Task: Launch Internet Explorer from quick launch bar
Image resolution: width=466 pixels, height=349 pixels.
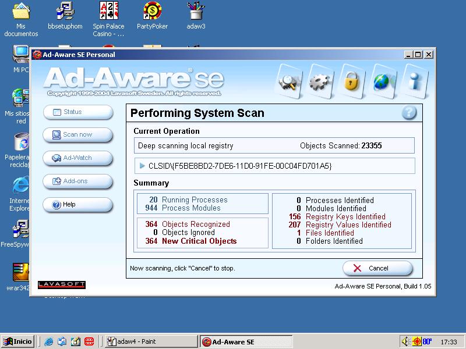Action: [49, 341]
